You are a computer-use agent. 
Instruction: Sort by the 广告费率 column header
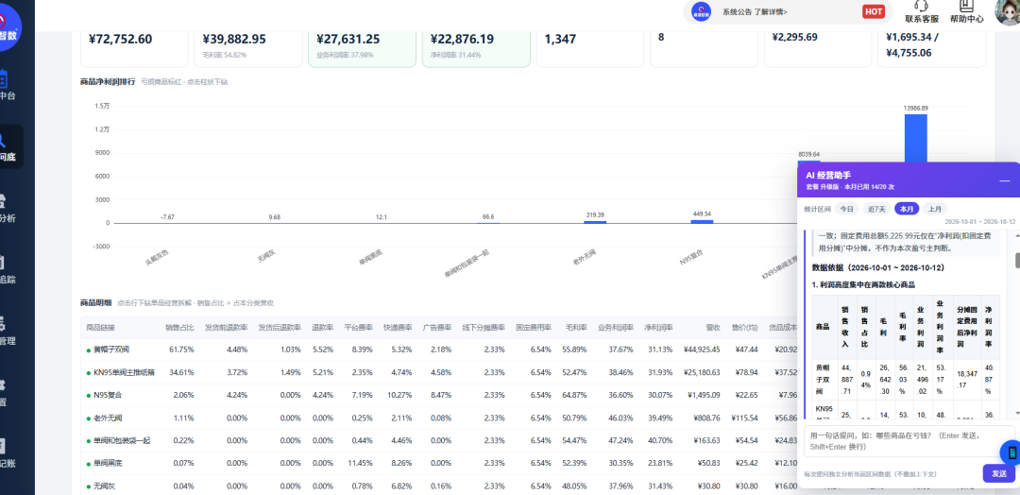pyautogui.click(x=436, y=327)
